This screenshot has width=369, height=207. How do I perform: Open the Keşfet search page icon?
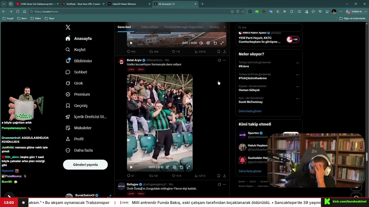point(68,50)
